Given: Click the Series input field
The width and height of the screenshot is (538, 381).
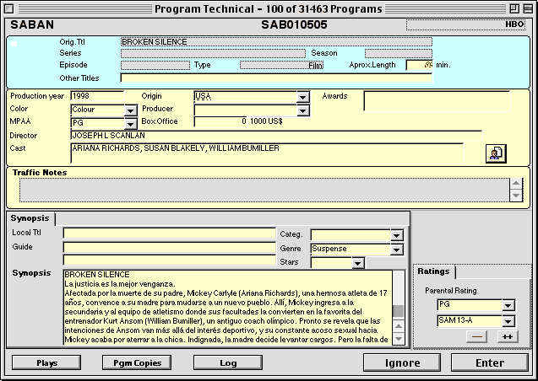Looking at the screenshot, I should coord(213,53).
